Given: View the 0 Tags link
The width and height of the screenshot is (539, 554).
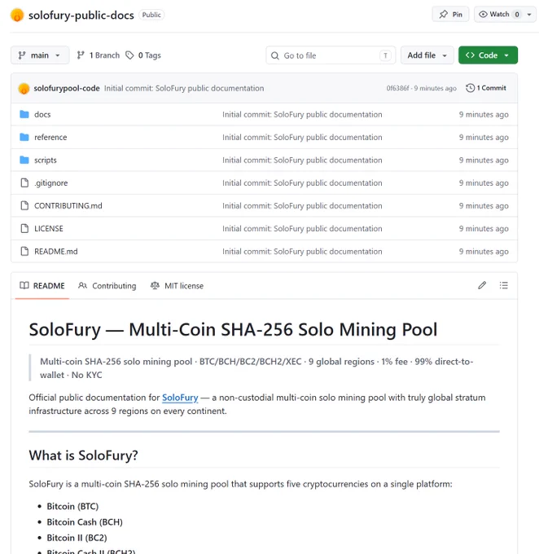Looking at the screenshot, I should (144, 55).
